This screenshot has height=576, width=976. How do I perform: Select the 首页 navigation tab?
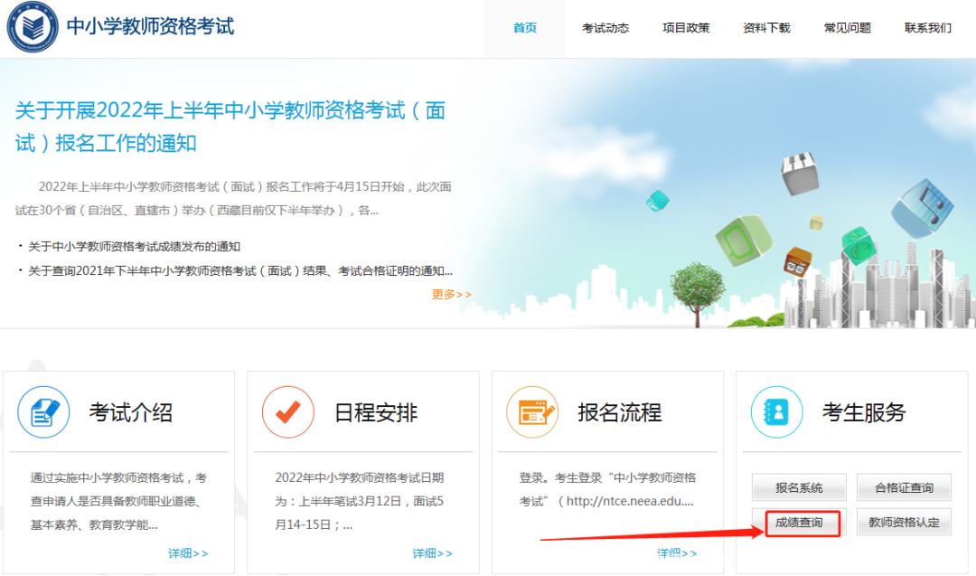[525, 28]
